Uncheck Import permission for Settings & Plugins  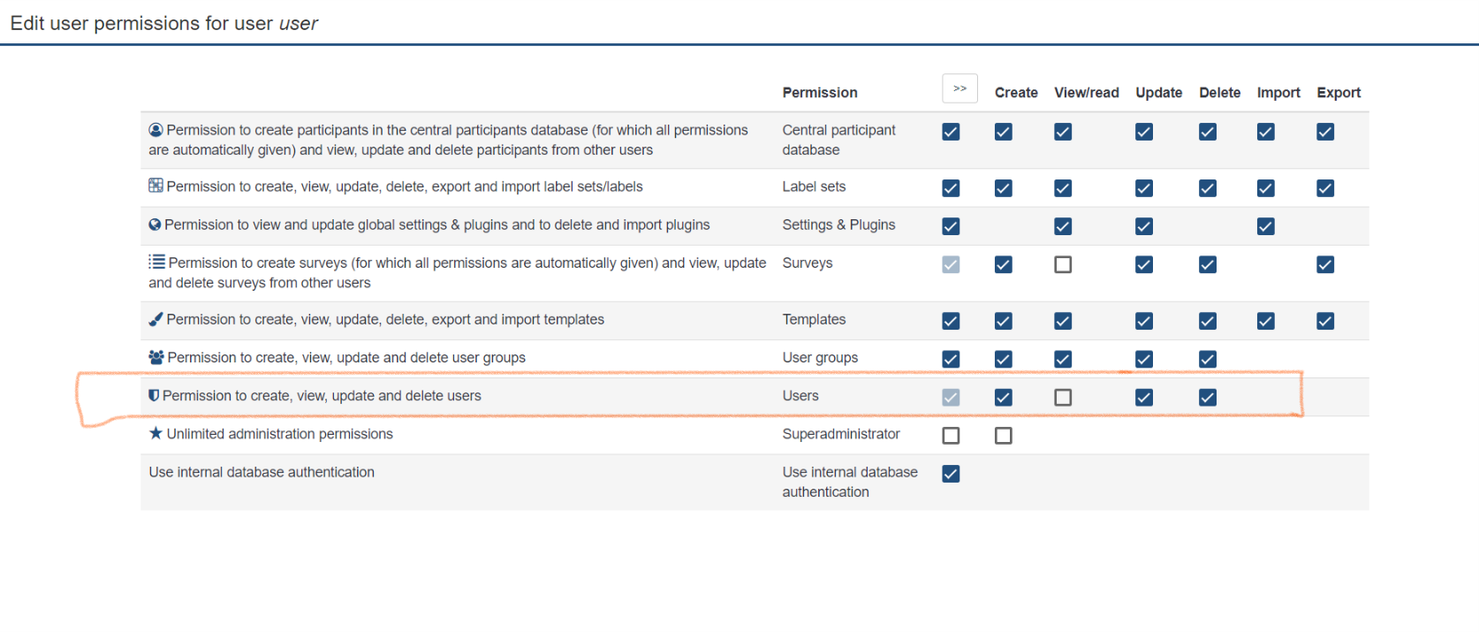tap(1266, 226)
